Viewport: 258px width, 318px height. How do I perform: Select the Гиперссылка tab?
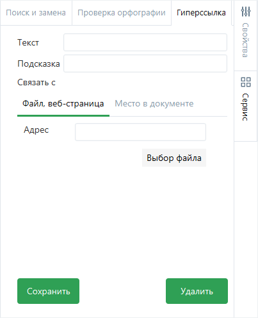click(x=201, y=13)
